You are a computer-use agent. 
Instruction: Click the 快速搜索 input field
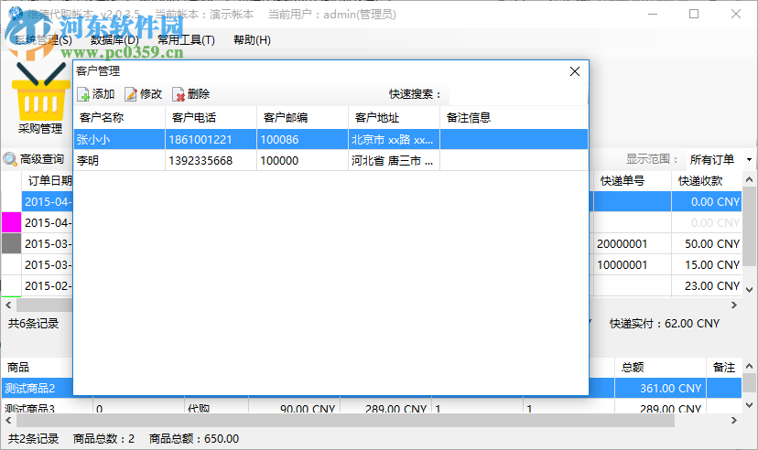(518, 94)
